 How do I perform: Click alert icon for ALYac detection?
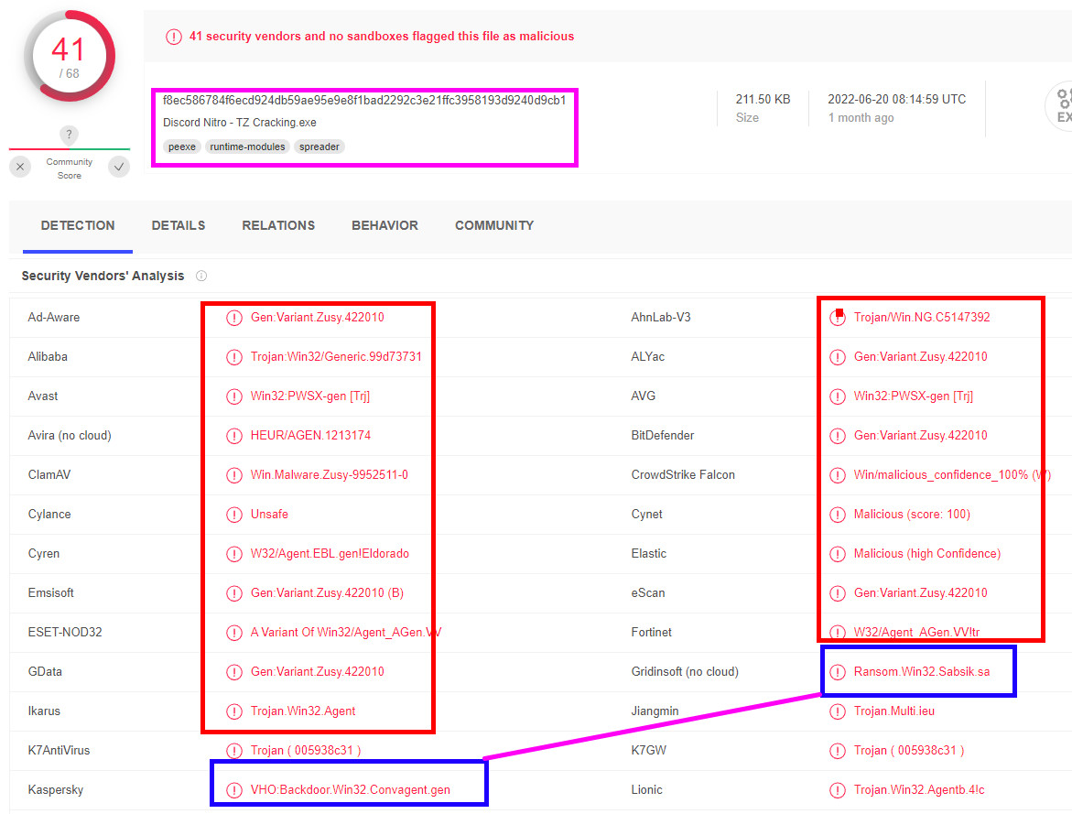pyautogui.click(x=837, y=357)
